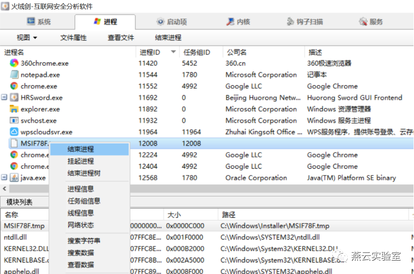Switch to the 系统 tab

pyautogui.click(x=39, y=21)
